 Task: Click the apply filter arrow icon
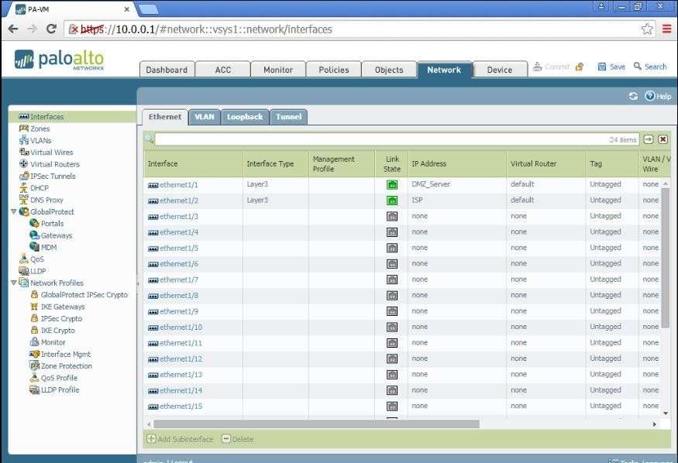click(649, 139)
